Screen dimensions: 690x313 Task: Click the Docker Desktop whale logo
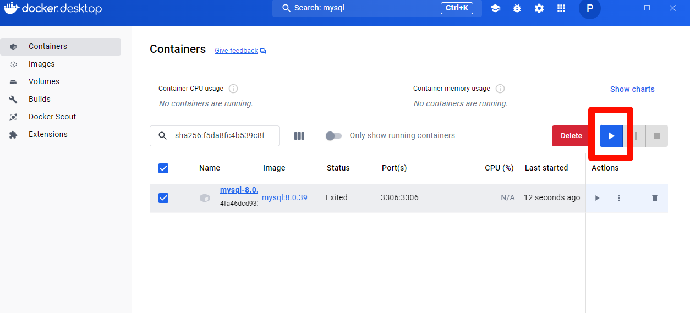click(x=12, y=8)
